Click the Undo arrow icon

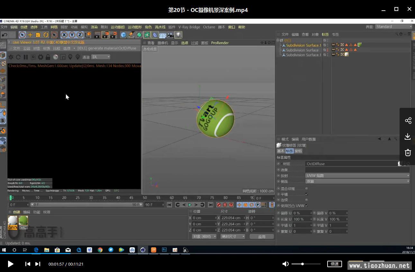(x=5, y=35)
